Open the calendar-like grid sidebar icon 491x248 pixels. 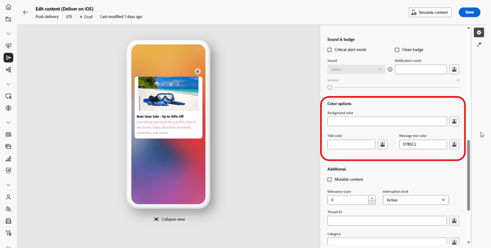[9, 134]
